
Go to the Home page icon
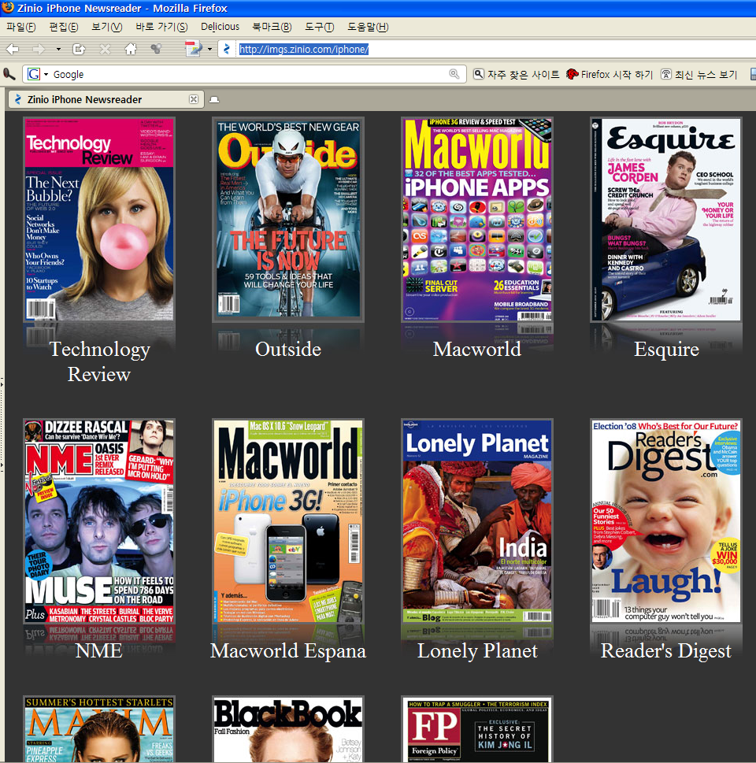pos(131,49)
